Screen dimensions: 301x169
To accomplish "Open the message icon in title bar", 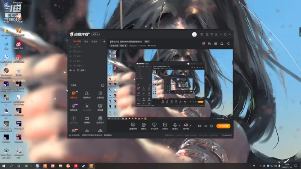I will click(202, 35).
